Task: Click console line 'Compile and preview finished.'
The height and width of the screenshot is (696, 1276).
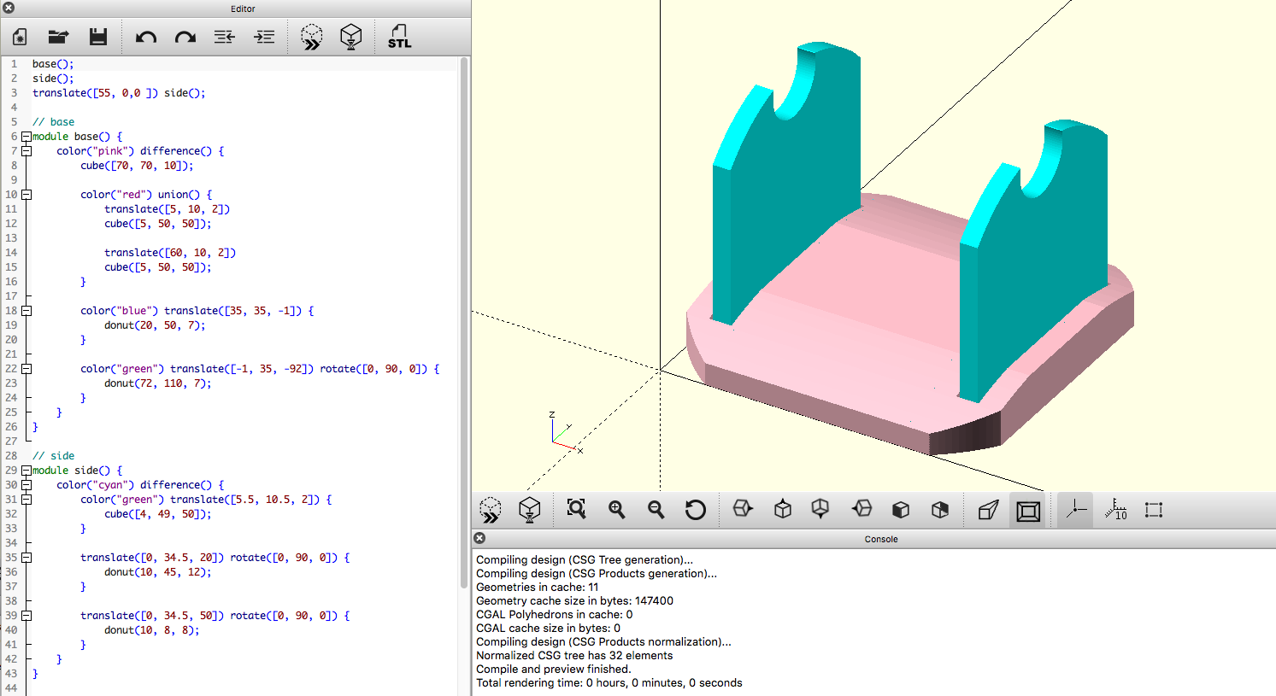Action: pos(553,669)
